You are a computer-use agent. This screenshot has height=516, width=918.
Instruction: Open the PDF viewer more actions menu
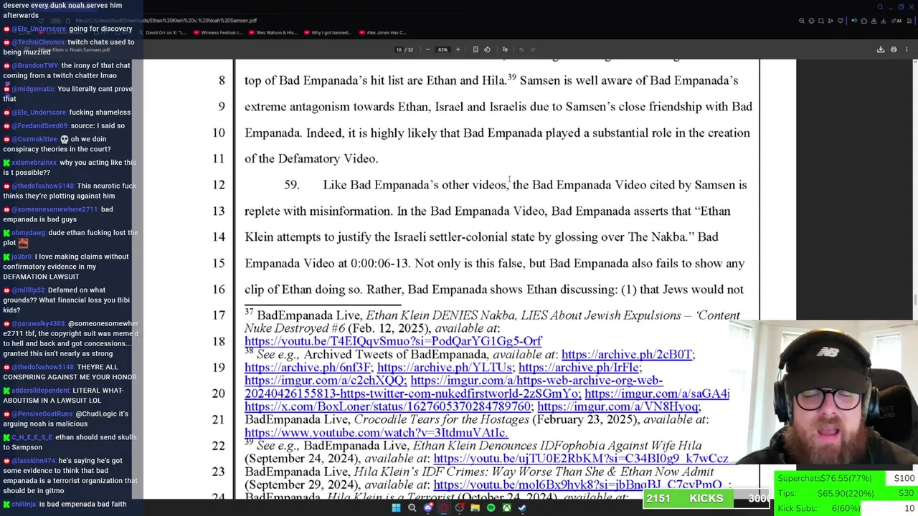pos(907,49)
